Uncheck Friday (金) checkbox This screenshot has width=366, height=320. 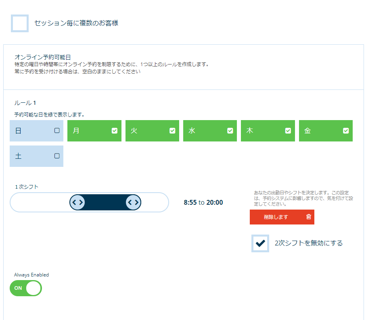tap(346, 131)
